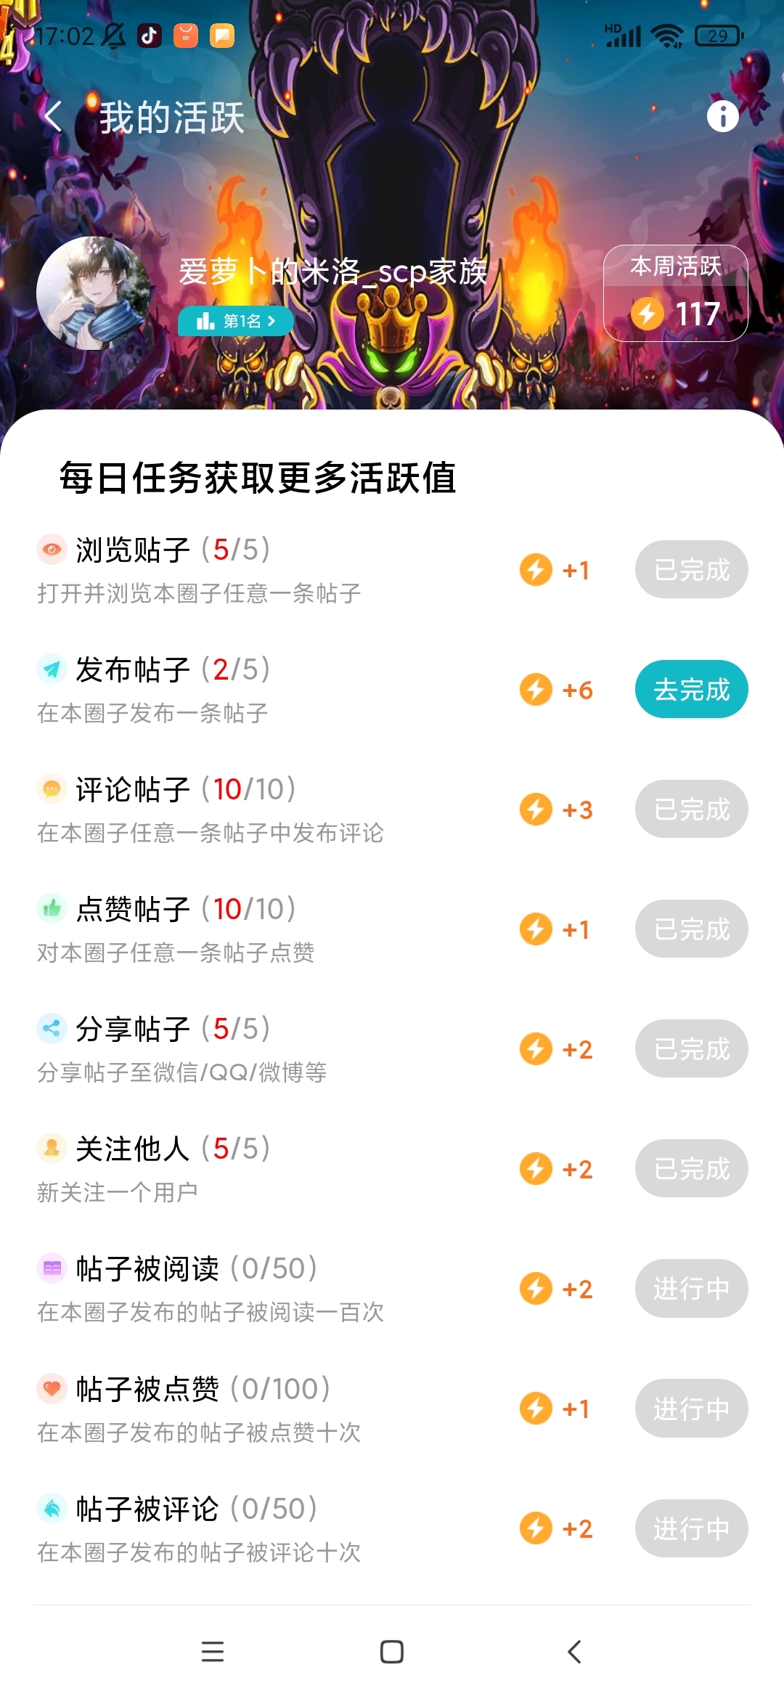Tap the back arrow beside 我的活跃
The height and width of the screenshot is (1699, 784).
coord(53,116)
